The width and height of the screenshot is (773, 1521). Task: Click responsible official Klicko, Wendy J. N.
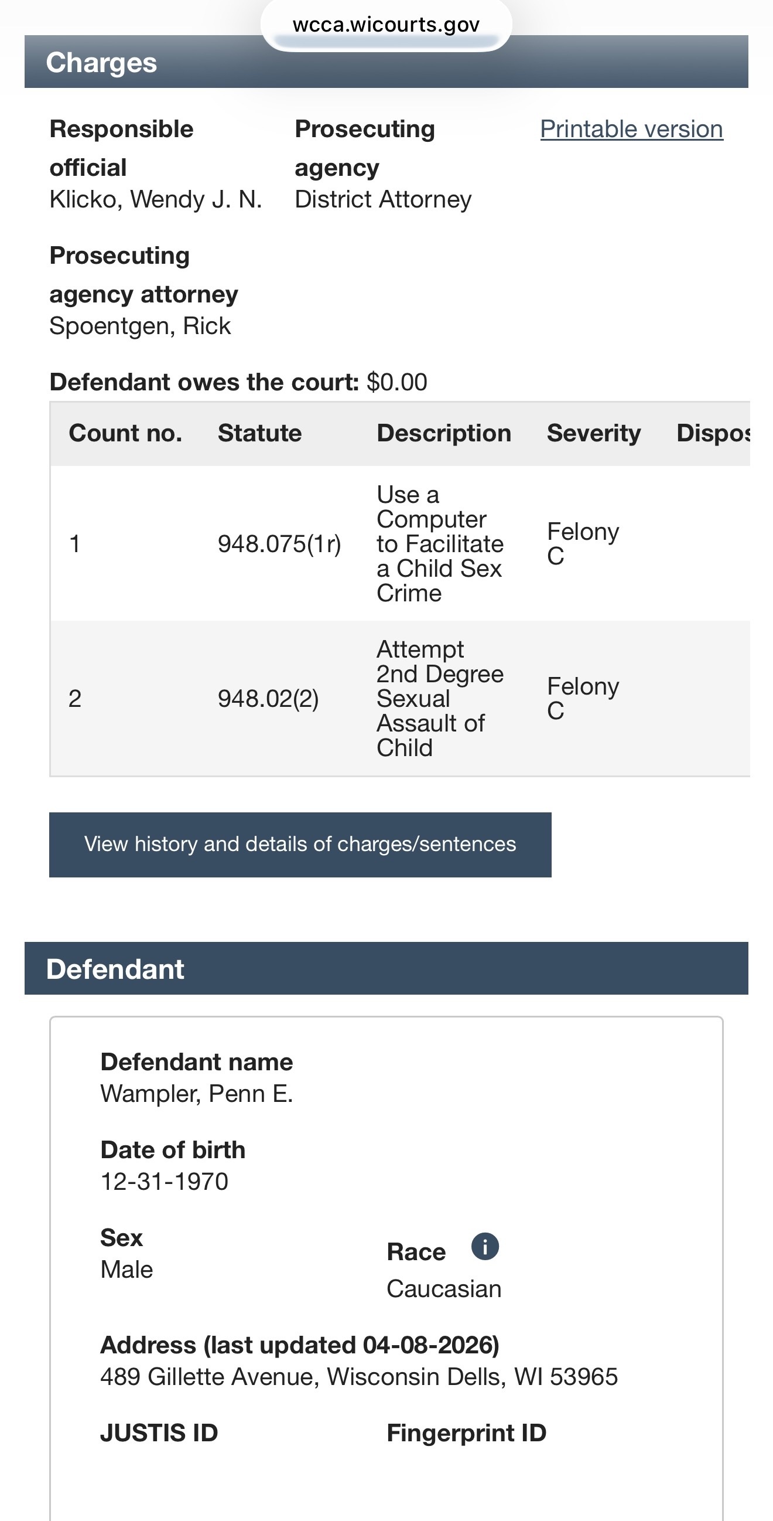coord(155,199)
